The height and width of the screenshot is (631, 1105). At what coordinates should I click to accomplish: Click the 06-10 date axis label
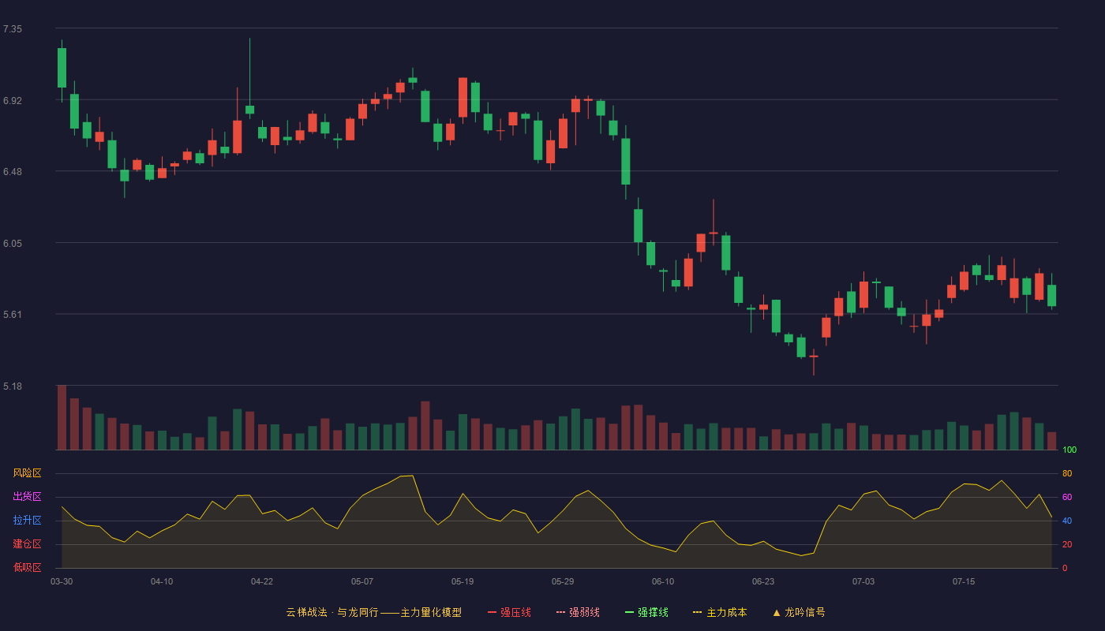(x=663, y=581)
